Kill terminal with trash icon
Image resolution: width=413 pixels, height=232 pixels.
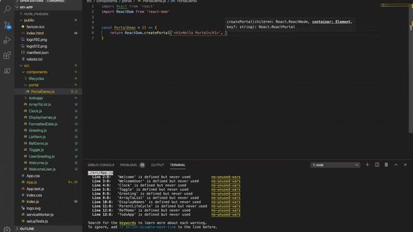(386, 165)
